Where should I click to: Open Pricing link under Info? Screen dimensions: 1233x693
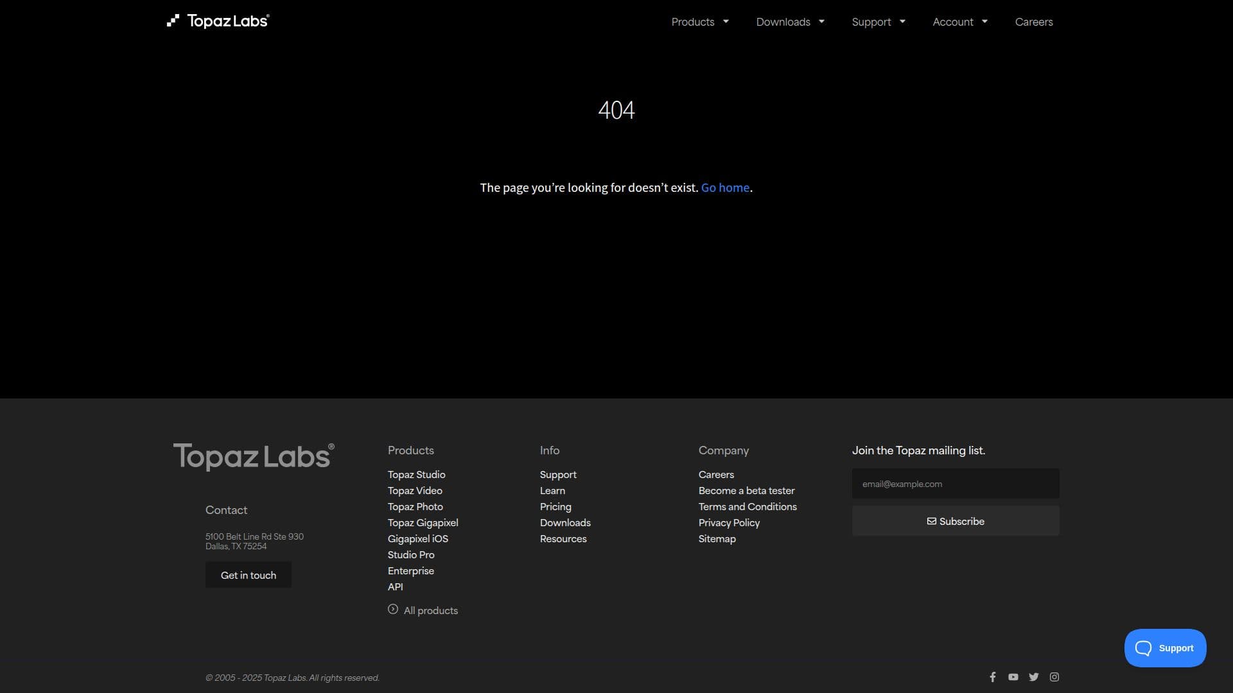[555, 507]
